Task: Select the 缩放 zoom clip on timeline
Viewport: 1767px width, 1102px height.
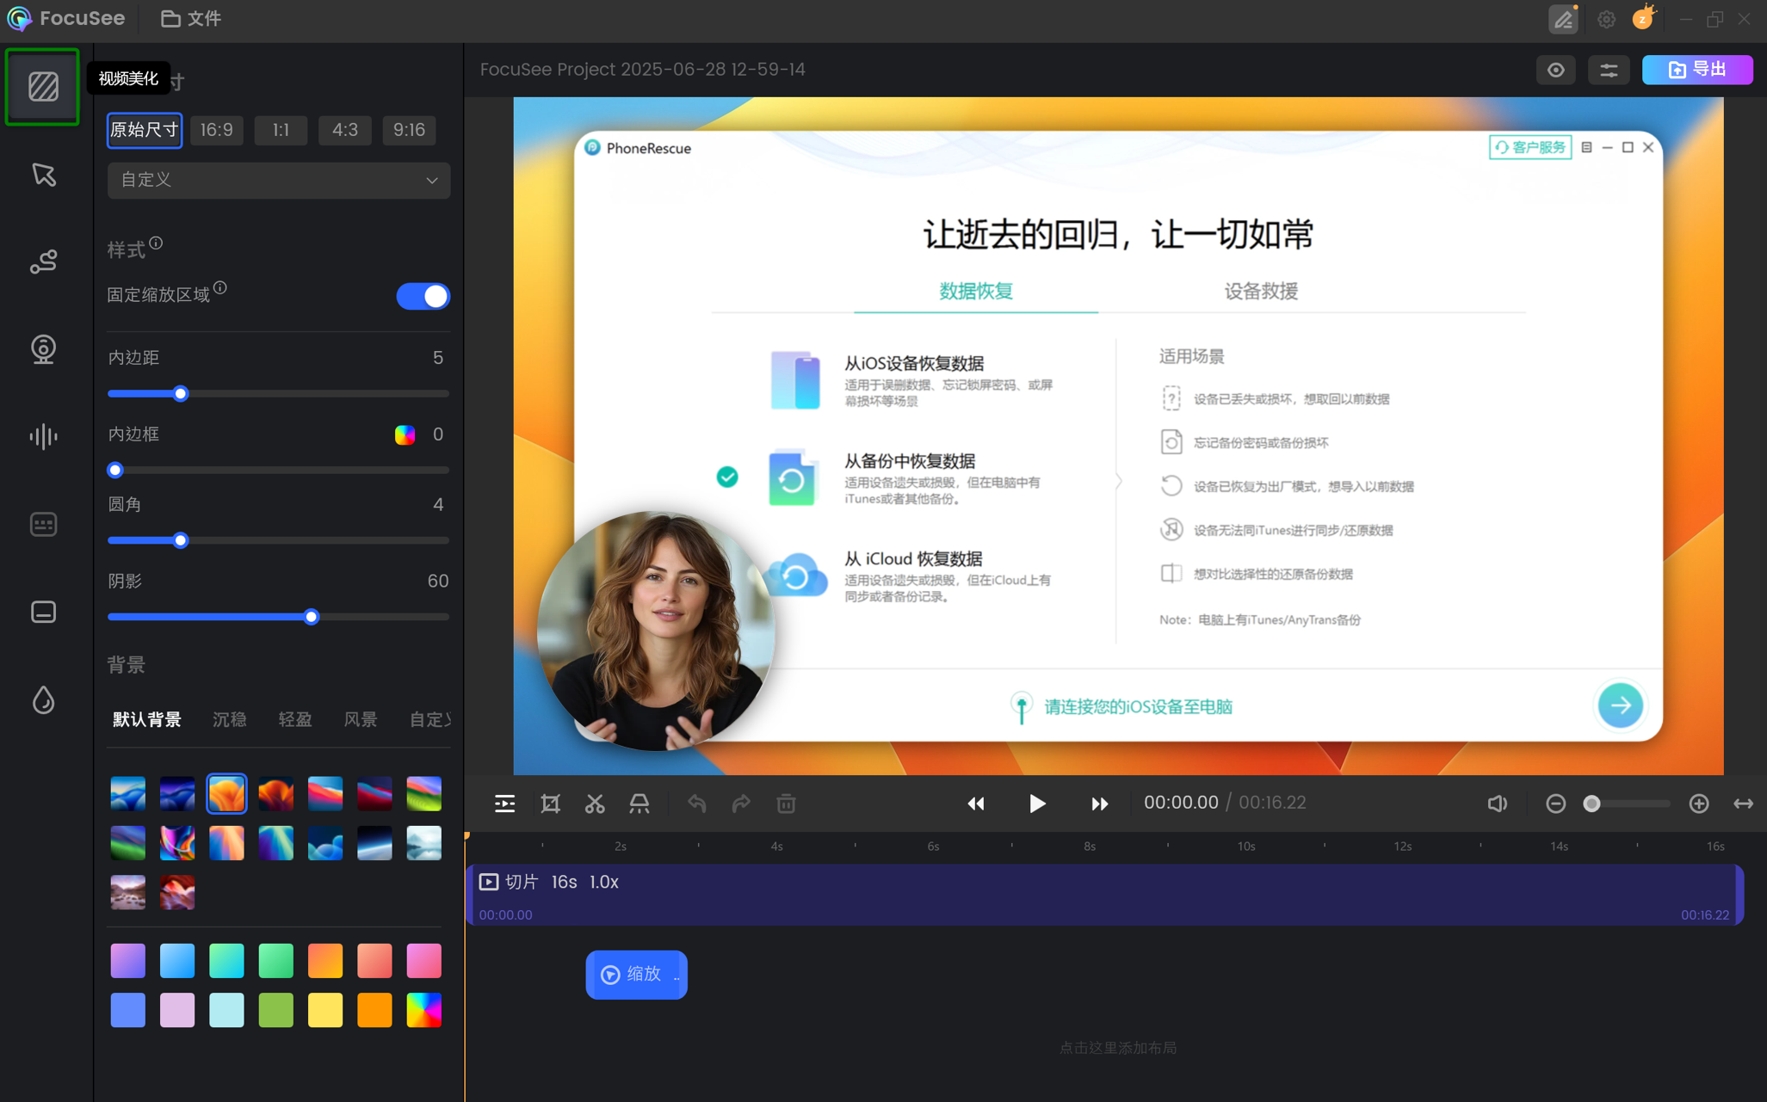Action: coord(636,975)
